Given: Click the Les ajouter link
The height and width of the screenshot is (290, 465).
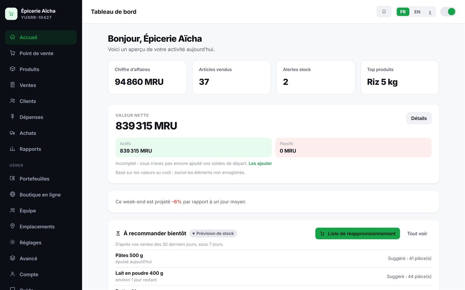Looking at the screenshot, I should point(260,163).
